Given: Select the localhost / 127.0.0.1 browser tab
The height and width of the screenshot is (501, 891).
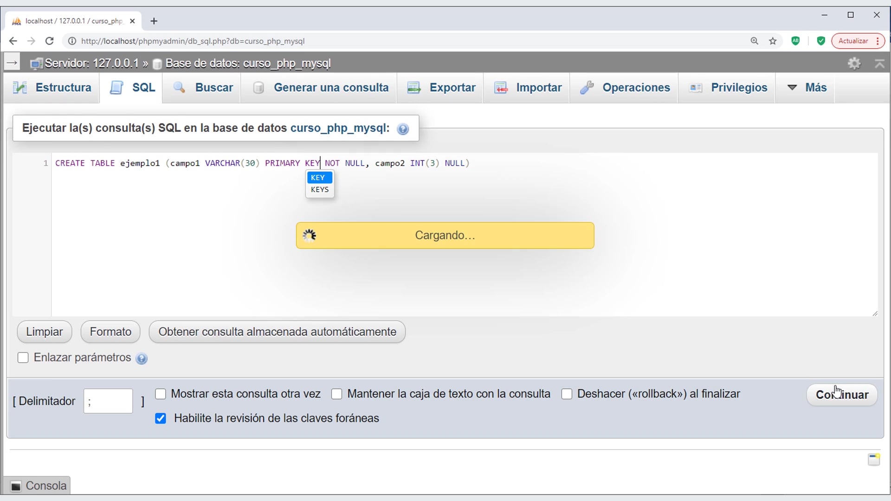Looking at the screenshot, I should pos(73,21).
